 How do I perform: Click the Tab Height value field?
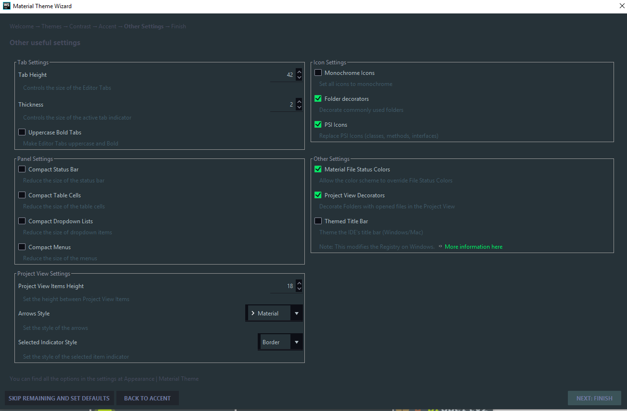(283, 75)
